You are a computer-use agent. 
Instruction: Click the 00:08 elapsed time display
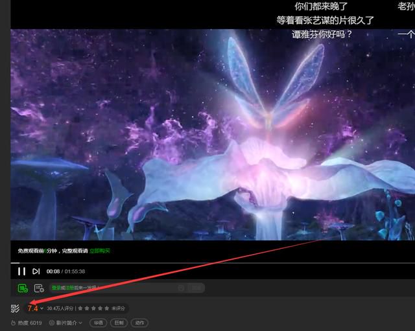53,271
